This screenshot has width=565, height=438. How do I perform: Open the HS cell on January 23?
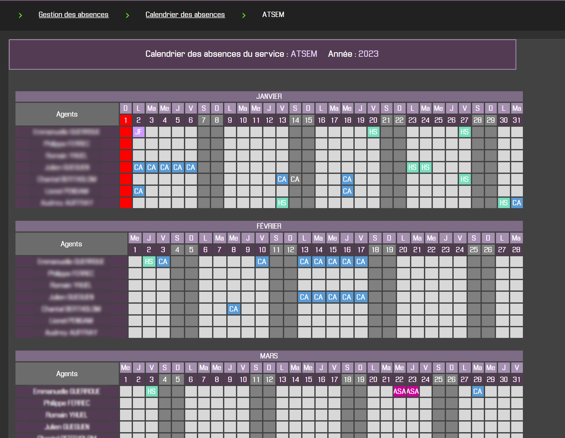tap(412, 168)
